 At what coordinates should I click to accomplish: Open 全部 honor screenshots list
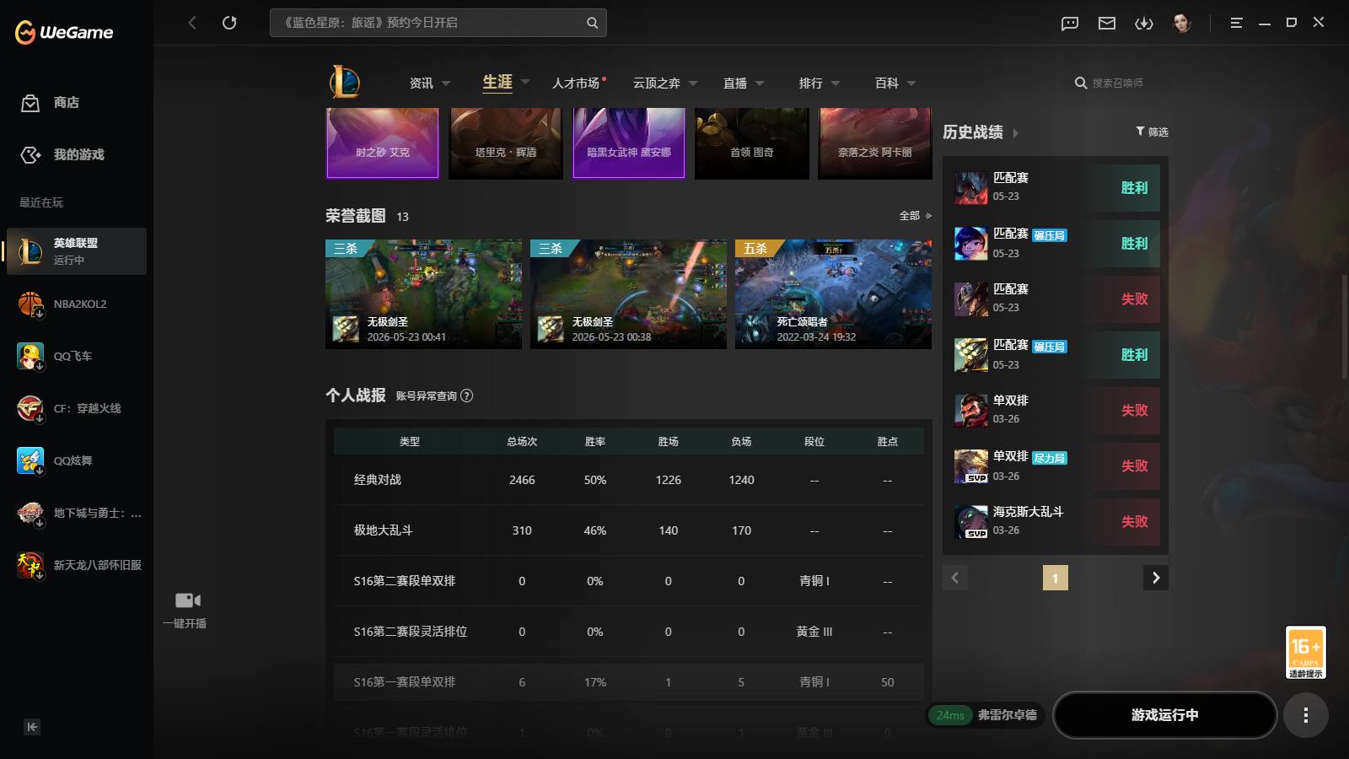point(915,216)
